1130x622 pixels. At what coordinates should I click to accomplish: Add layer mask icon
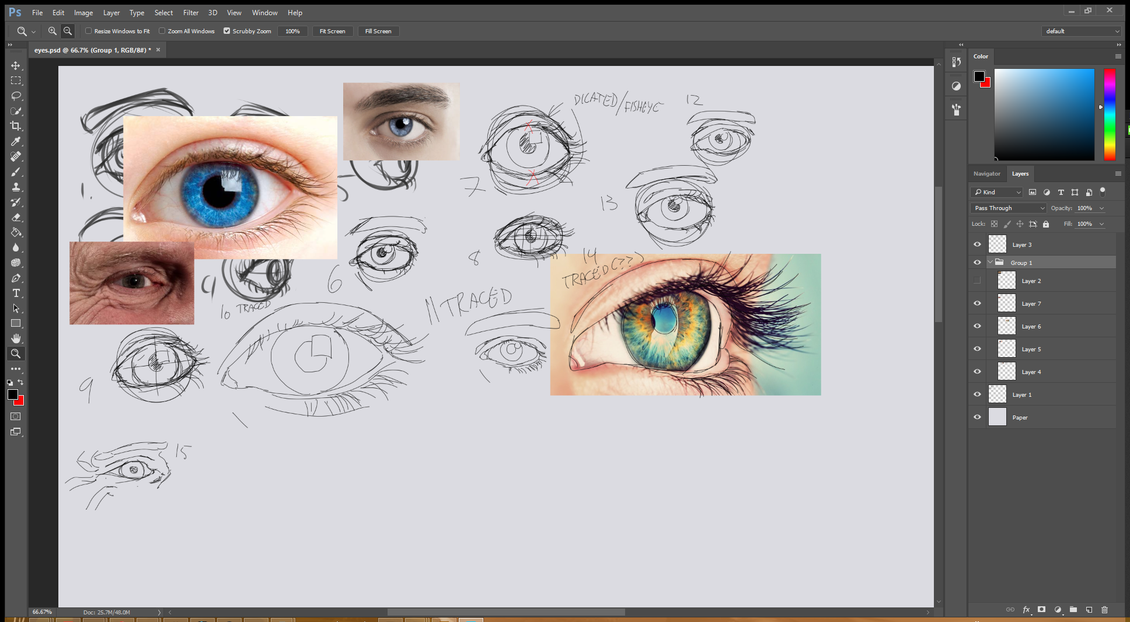coord(1042,609)
